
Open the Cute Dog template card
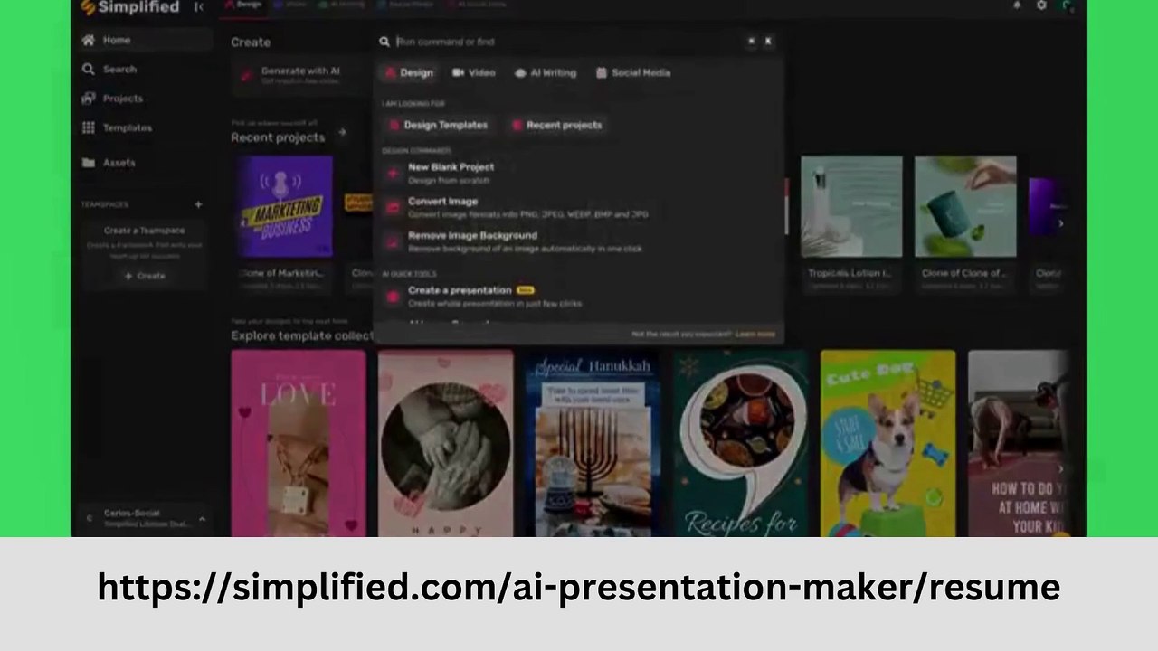click(887, 443)
